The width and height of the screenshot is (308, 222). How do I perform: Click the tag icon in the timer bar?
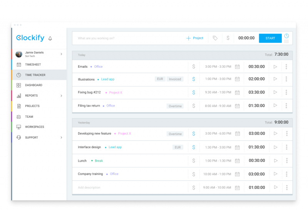click(215, 38)
